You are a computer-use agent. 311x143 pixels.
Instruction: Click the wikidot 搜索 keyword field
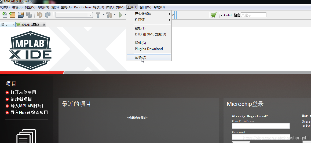254,15
